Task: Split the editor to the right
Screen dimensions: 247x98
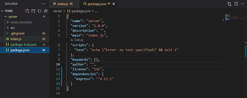Action: pyautogui.click(x=236, y=4)
